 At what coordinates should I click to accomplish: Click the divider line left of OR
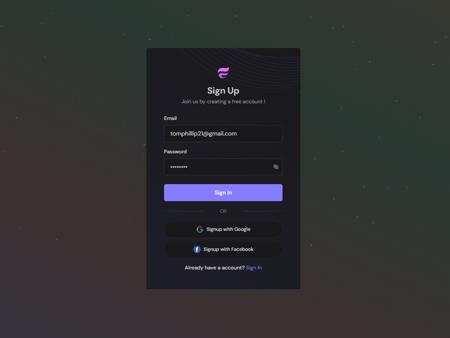[181, 211]
